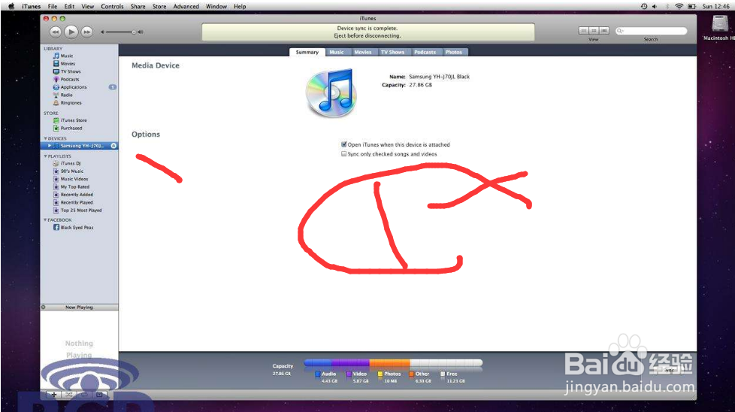Click the low volume speaker icon

(103, 32)
